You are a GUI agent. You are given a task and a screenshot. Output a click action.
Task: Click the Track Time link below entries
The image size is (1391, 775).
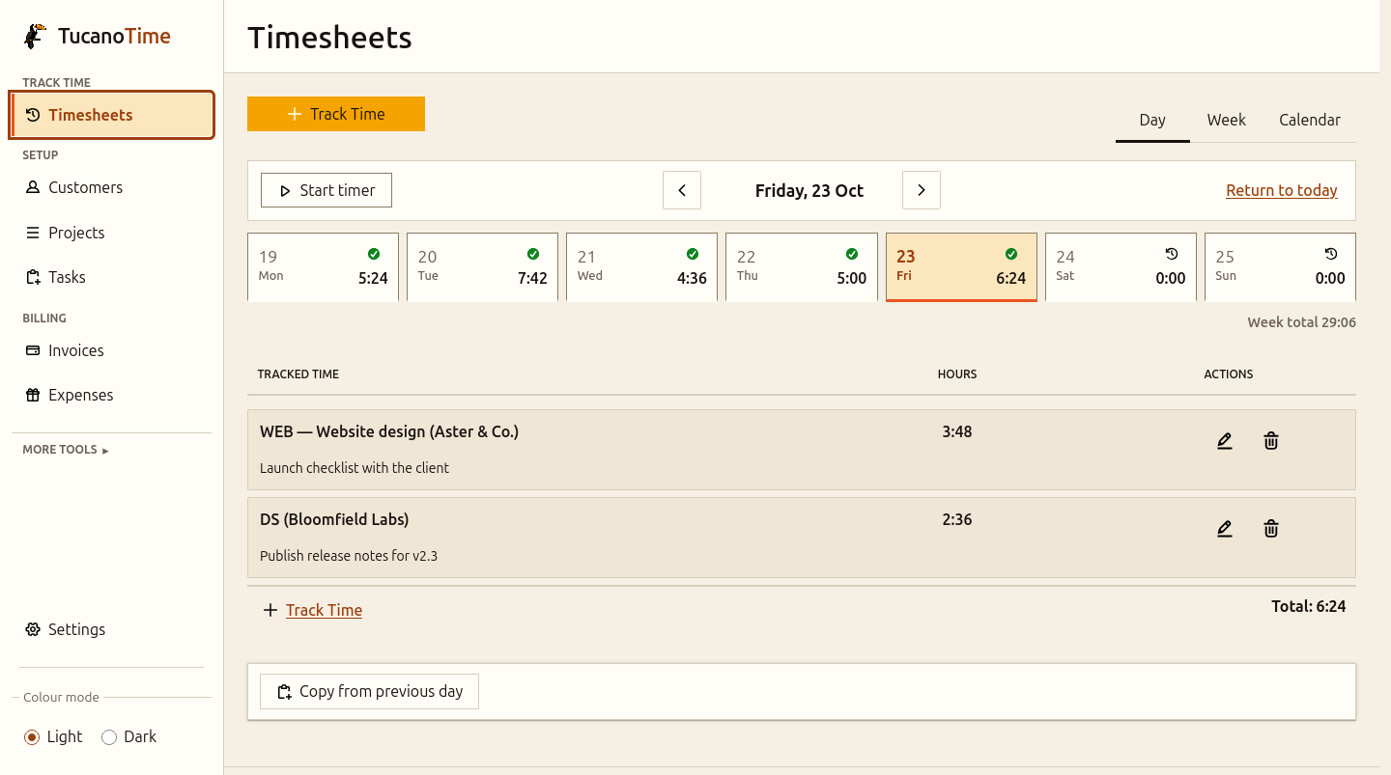[x=324, y=610]
